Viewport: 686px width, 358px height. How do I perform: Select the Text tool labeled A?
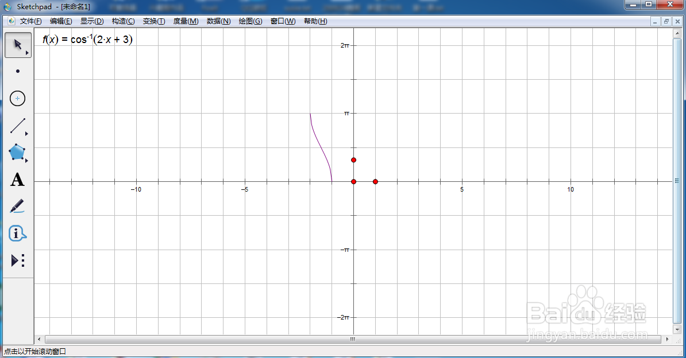pyautogui.click(x=17, y=180)
